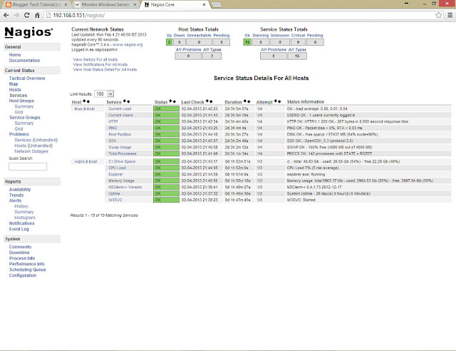Viewport: 456px width, 351px height.
Task: Open Services (Unhandled) problems
Action: [36, 140]
